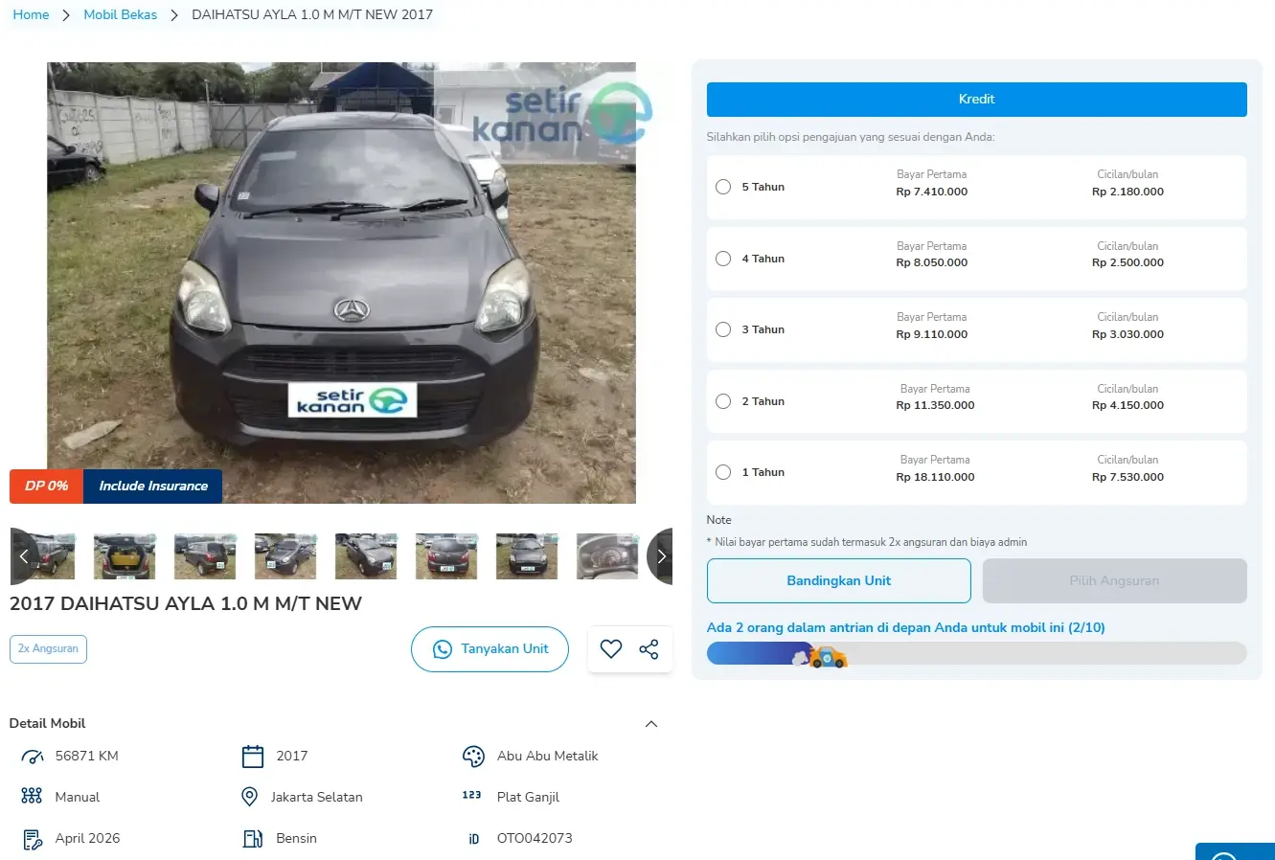Show next thumbnails with right arrow
Viewport: 1275px width, 860px height.
tap(660, 556)
